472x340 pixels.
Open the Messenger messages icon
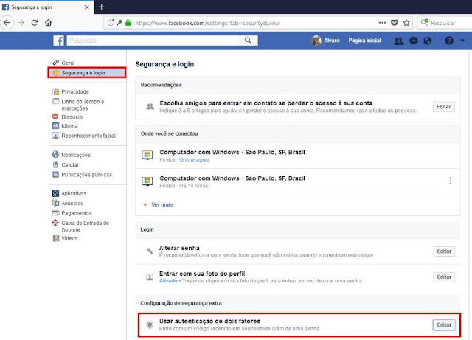(414, 41)
